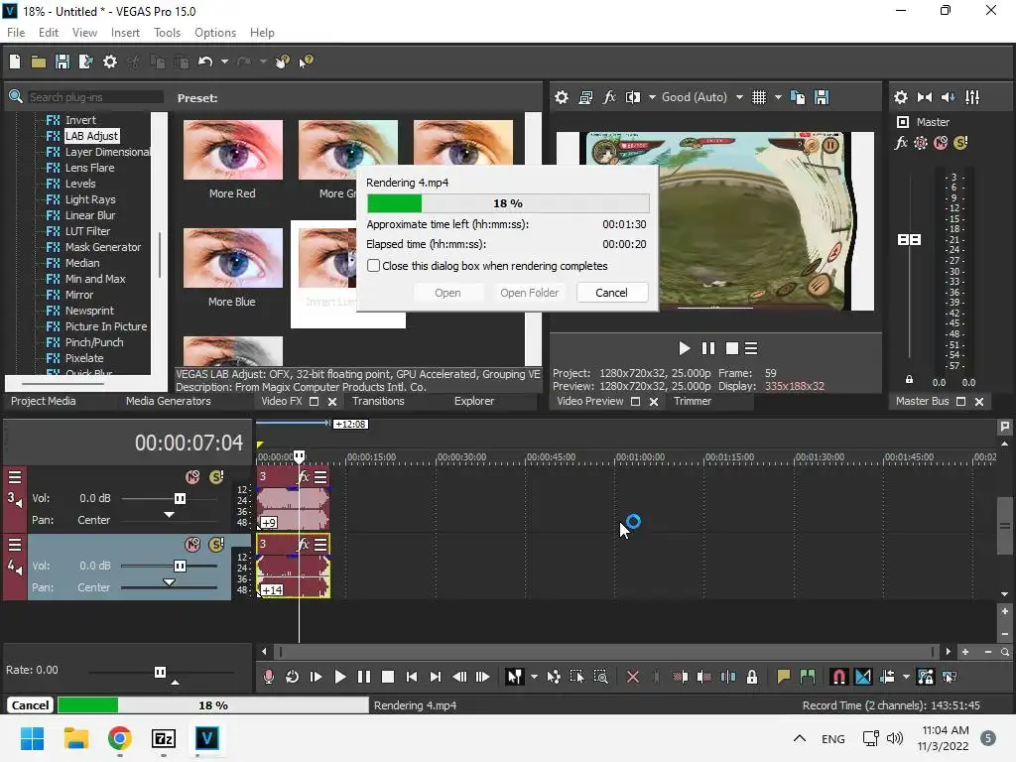The image size is (1016, 762).
Task: Expand the preview quality Good (Auto) dropdown
Action: point(739,97)
